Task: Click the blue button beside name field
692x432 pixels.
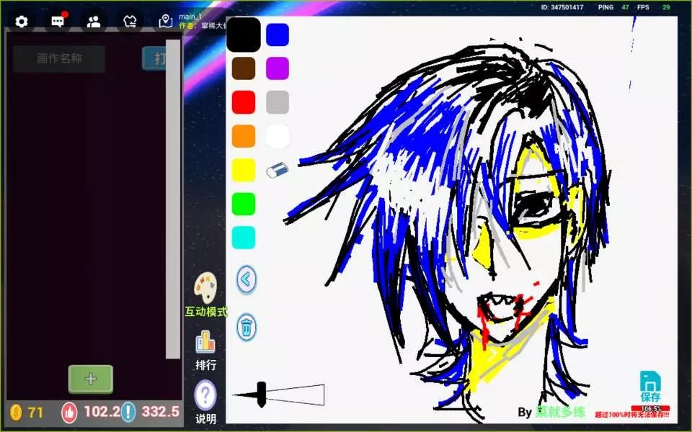Action: pos(154,58)
